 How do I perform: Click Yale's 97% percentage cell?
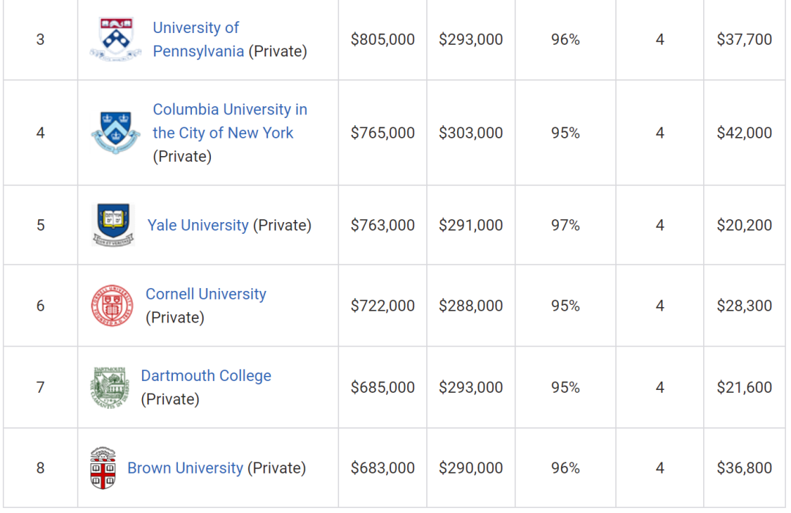pos(565,225)
